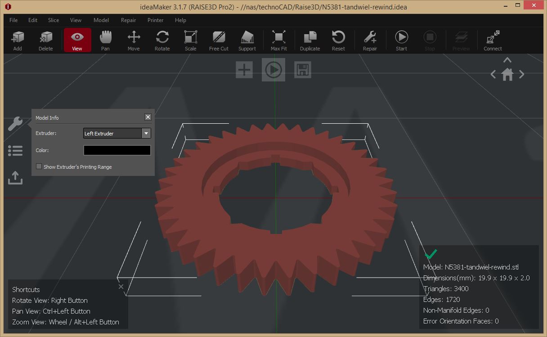
Task: Enable Show Extruder's Printing Range checkbox
Action: [39, 166]
